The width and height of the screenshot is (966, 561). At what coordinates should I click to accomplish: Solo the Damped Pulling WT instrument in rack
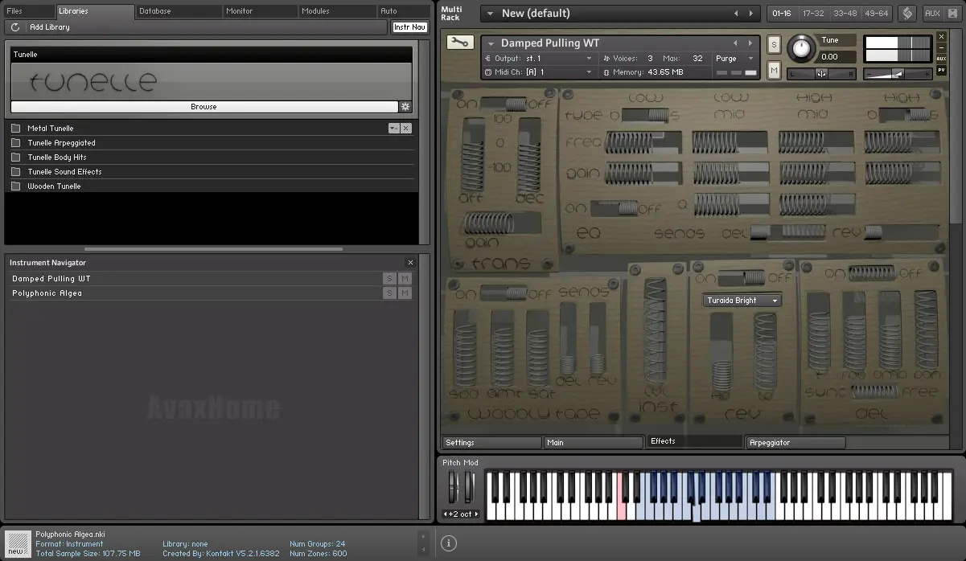click(774, 43)
